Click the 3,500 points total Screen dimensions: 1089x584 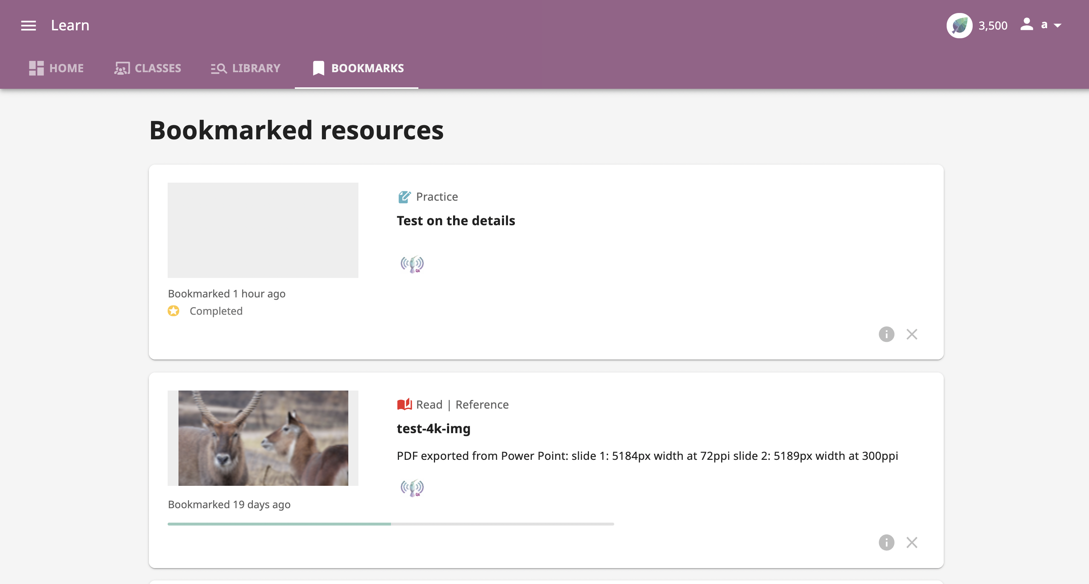(993, 26)
